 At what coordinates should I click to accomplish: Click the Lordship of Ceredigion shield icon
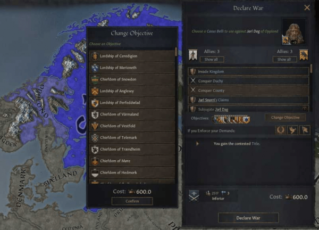pyautogui.click(x=95, y=56)
